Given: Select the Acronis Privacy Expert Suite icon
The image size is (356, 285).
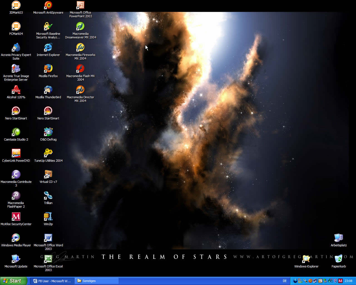Looking at the screenshot, I should [16, 51].
